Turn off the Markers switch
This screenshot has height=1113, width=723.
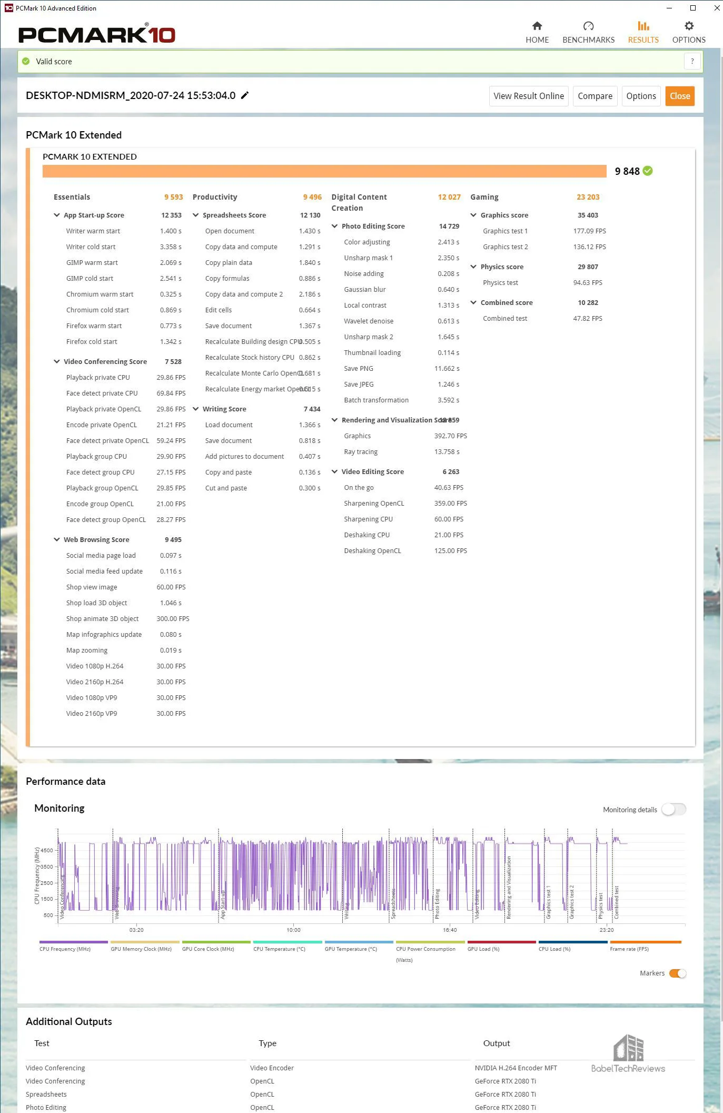678,973
